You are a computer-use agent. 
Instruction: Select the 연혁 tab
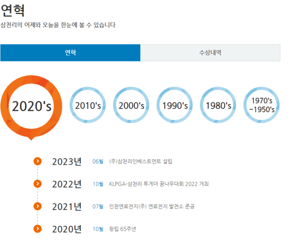click(x=70, y=53)
